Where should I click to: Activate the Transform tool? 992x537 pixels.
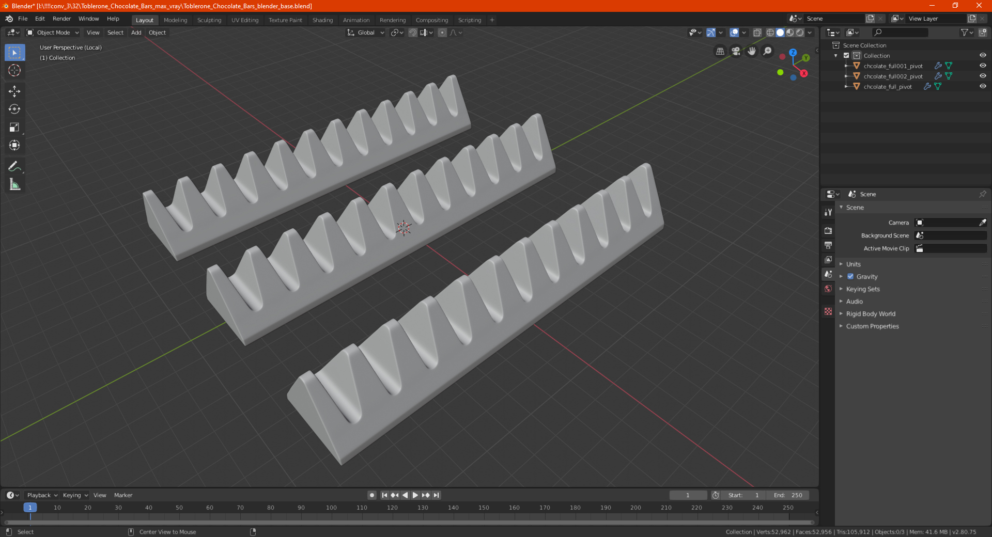[14, 145]
